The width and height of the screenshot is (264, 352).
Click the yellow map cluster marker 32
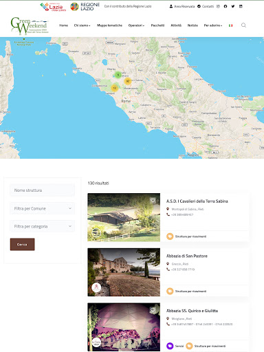[x=128, y=81]
